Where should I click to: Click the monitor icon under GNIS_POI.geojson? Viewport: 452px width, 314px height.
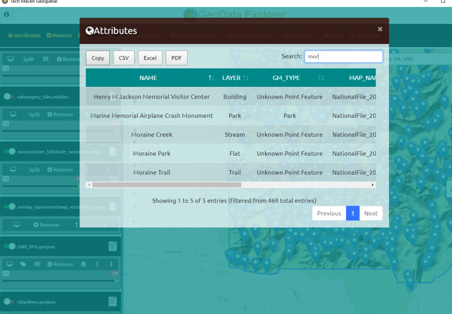pyautogui.click(x=10, y=264)
